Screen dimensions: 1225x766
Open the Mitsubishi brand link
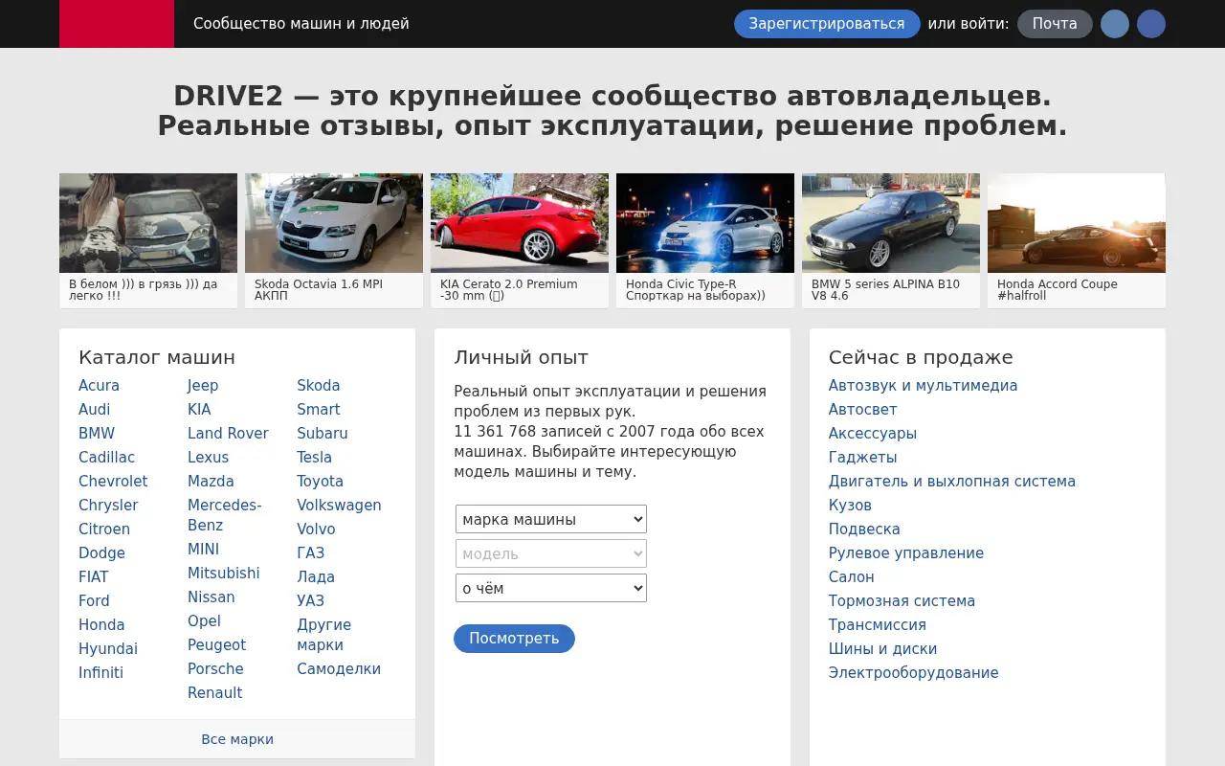click(223, 574)
